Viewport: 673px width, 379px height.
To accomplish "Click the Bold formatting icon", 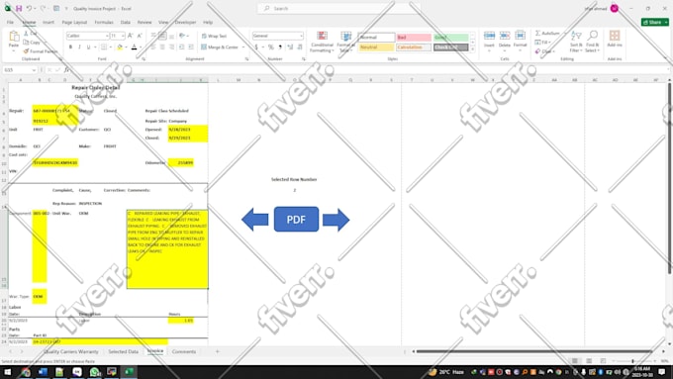I will (71, 47).
